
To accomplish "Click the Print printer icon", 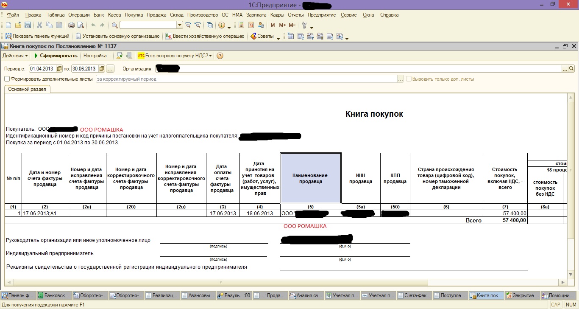I will coord(71,25).
